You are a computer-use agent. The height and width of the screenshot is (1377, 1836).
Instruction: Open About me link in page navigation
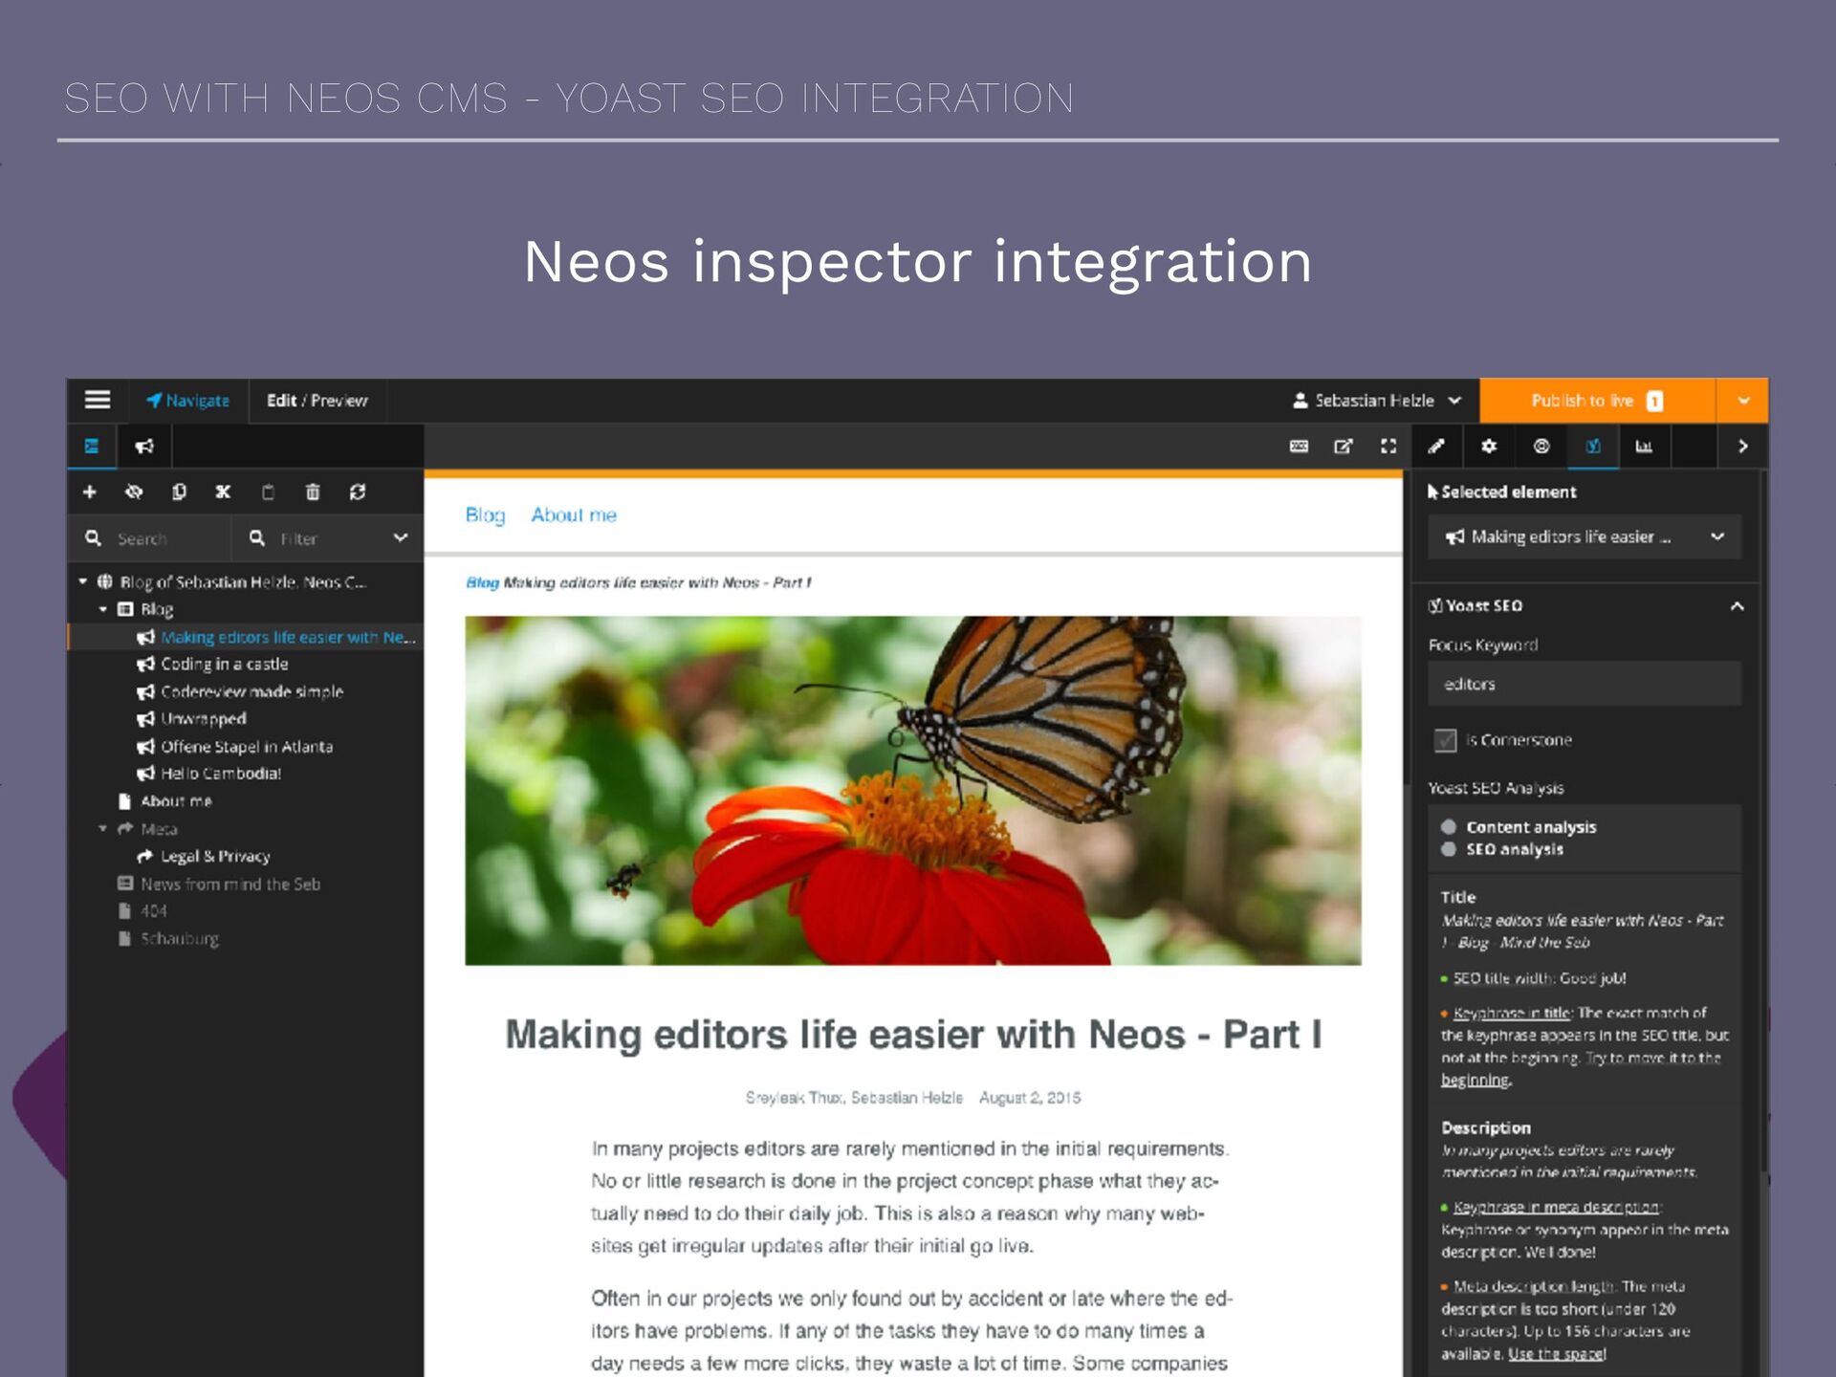574,514
